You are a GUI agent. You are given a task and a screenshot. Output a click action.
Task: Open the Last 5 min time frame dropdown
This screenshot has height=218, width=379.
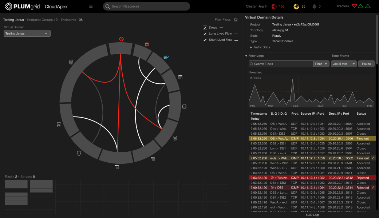point(343,64)
